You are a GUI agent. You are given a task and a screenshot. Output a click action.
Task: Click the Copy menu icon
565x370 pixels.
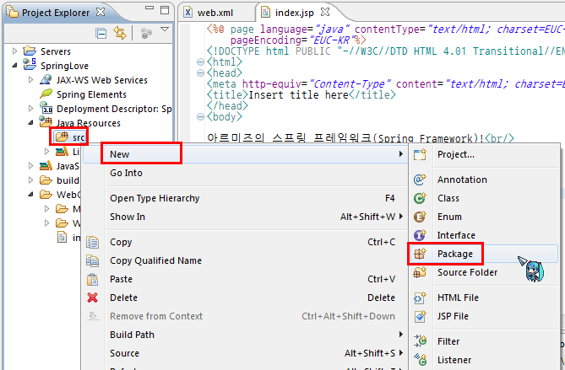click(x=93, y=243)
